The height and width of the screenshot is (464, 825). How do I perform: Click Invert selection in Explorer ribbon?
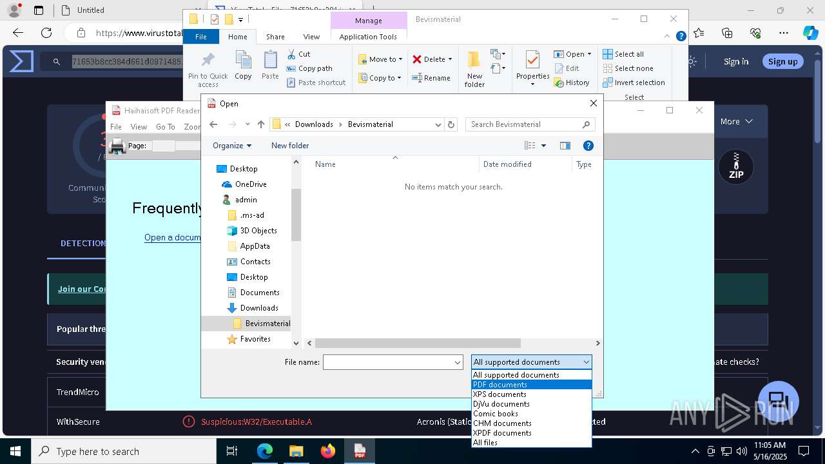[x=634, y=82]
